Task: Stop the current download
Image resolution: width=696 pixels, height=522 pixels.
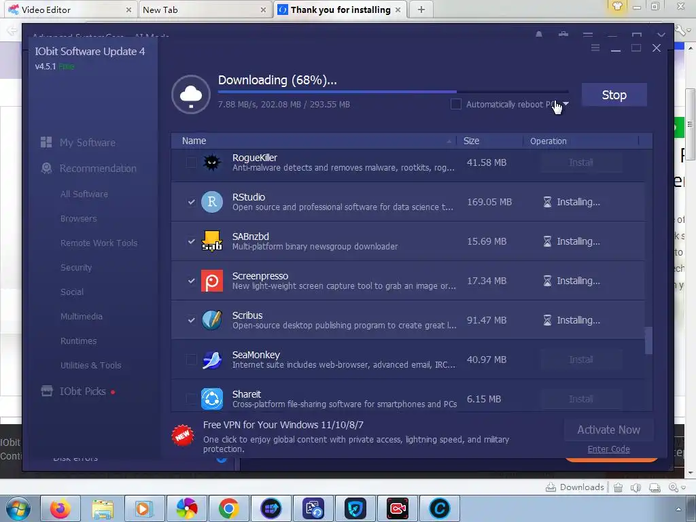Action: [x=614, y=94]
